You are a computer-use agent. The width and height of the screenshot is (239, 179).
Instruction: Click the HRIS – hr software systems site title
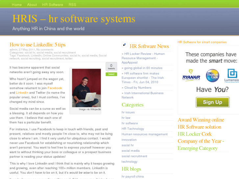pos(74,19)
